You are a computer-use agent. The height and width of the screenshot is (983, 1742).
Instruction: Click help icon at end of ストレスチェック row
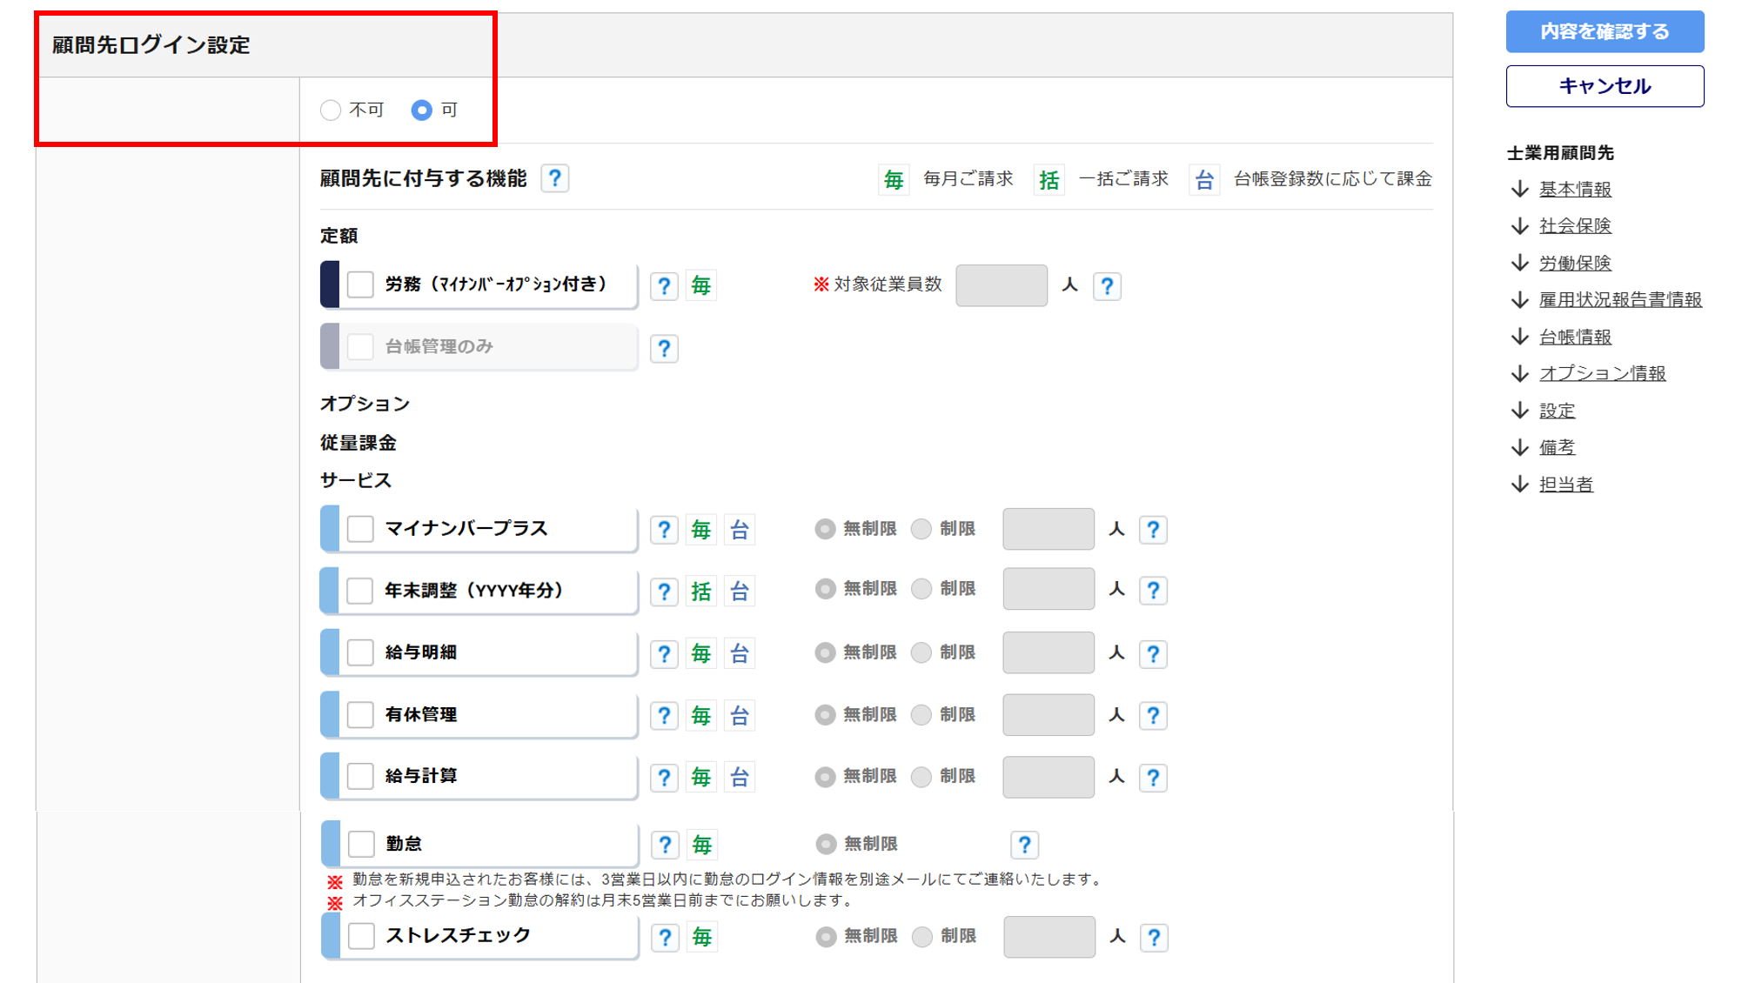coord(1154,938)
